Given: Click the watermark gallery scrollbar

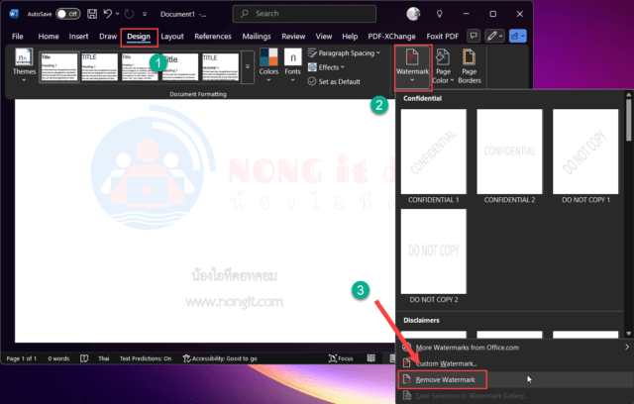Looking at the screenshot, I should tap(628, 120).
